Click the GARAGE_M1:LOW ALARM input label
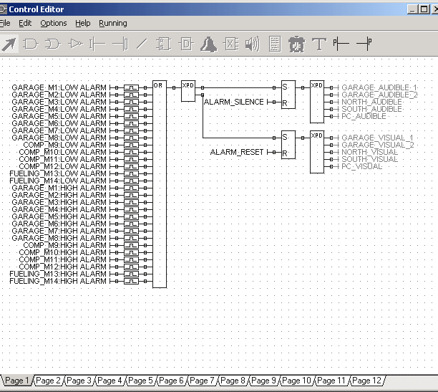 [59, 87]
